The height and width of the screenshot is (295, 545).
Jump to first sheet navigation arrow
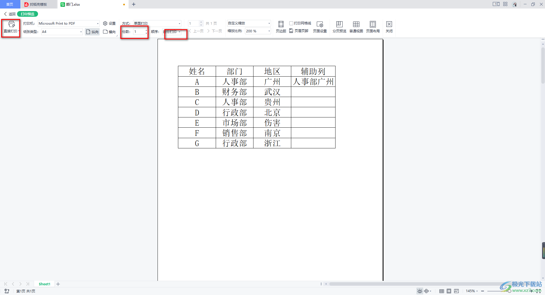(x=6, y=284)
